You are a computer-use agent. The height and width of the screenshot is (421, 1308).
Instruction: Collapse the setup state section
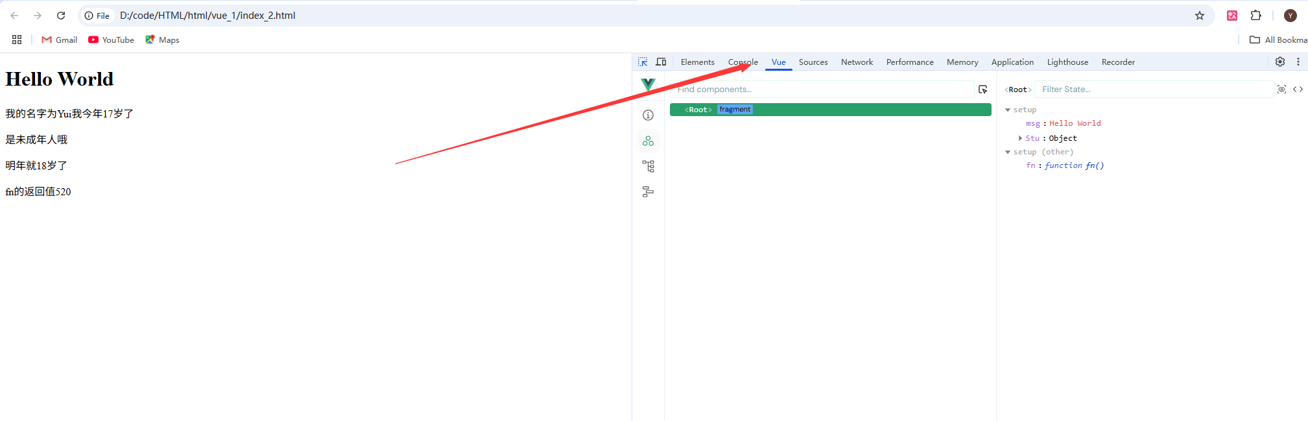click(1008, 110)
